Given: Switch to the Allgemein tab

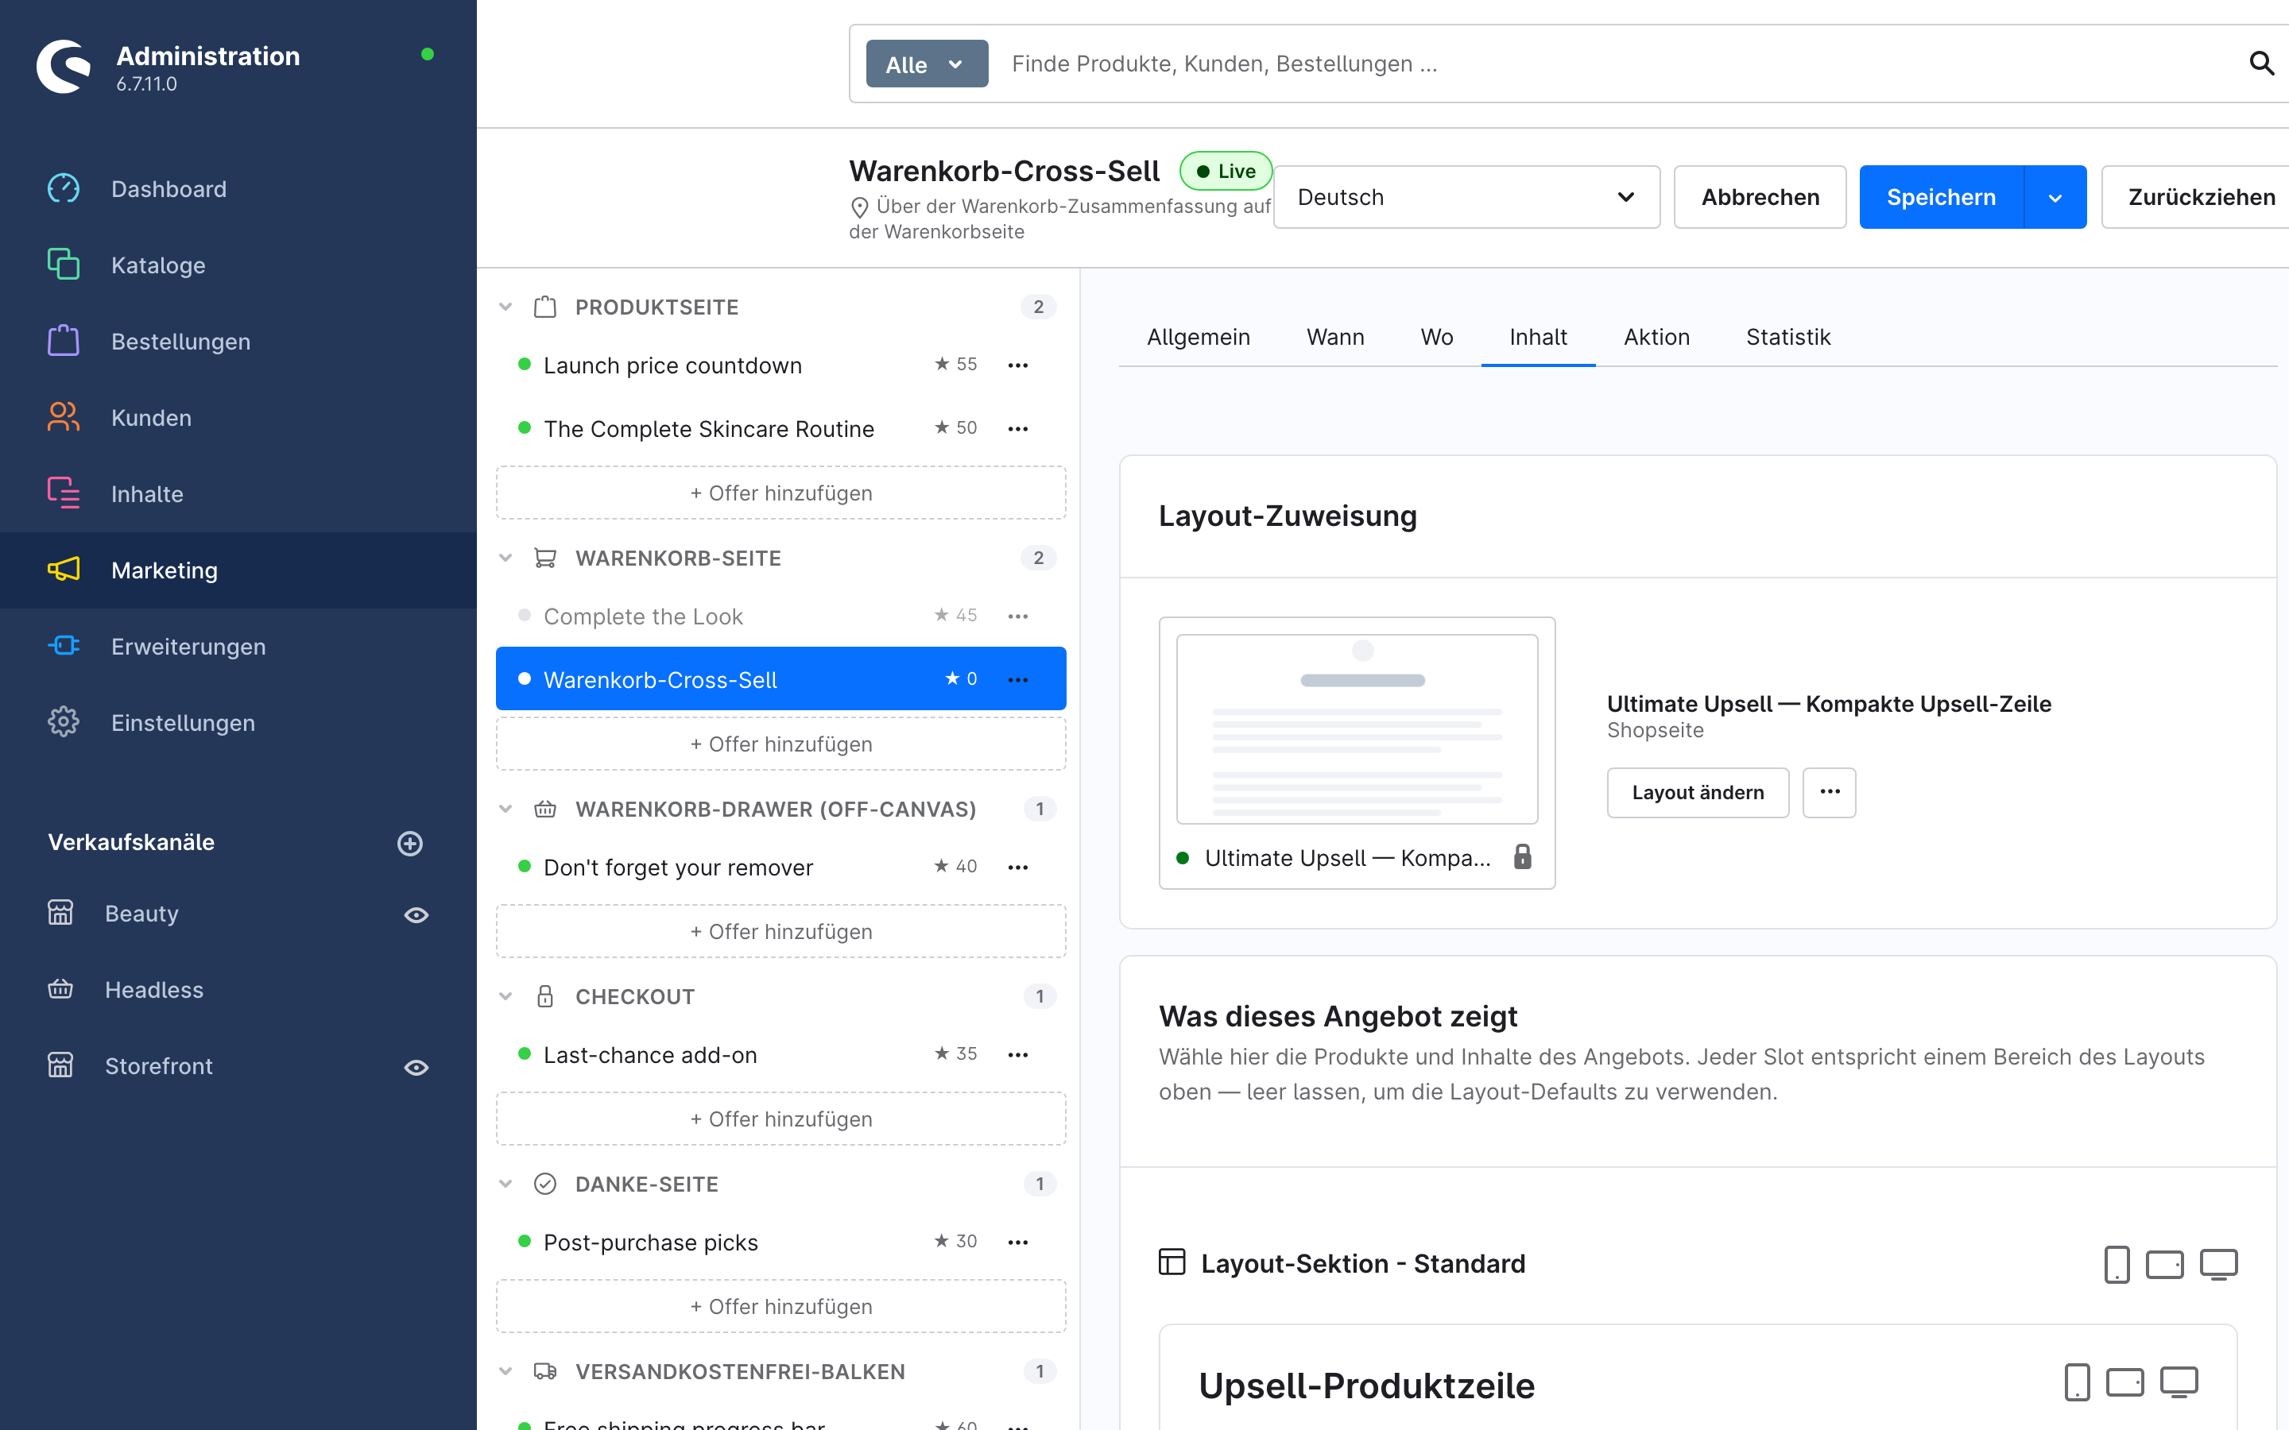Looking at the screenshot, I should click(x=1199, y=337).
